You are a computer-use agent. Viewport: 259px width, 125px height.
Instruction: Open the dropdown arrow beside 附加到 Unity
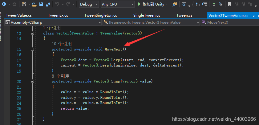167,4
